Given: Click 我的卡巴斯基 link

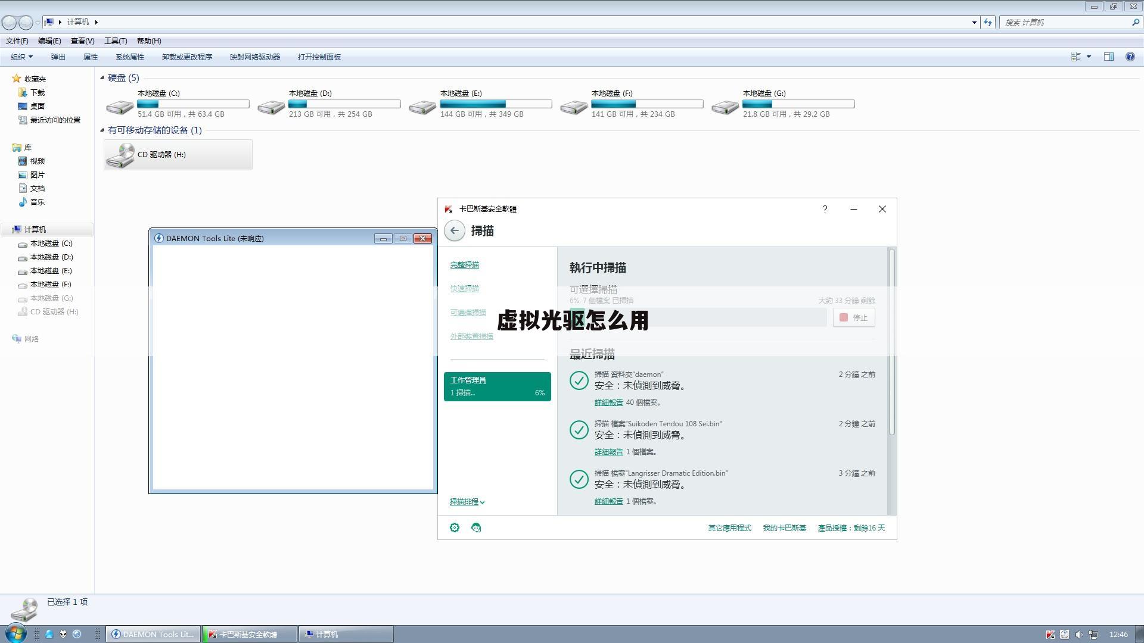Looking at the screenshot, I should tap(784, 528).
